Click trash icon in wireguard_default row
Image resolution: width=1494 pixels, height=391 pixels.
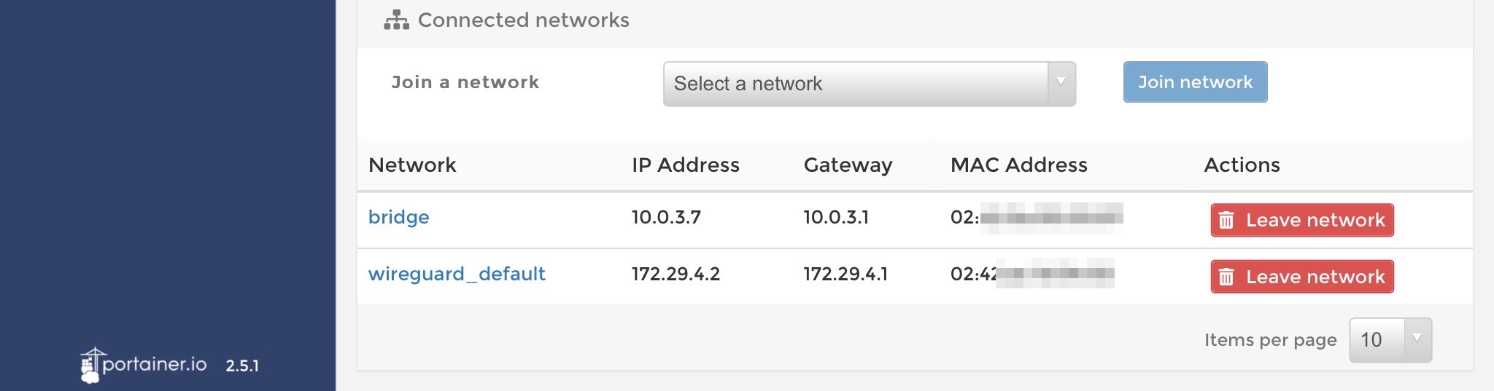click(x=1226, y=277)
